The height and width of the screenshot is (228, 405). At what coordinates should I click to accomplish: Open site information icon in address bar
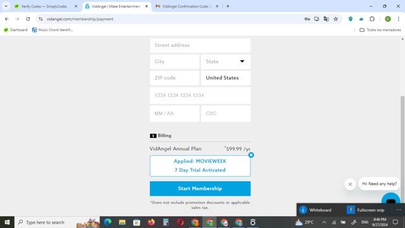[40, 19]
